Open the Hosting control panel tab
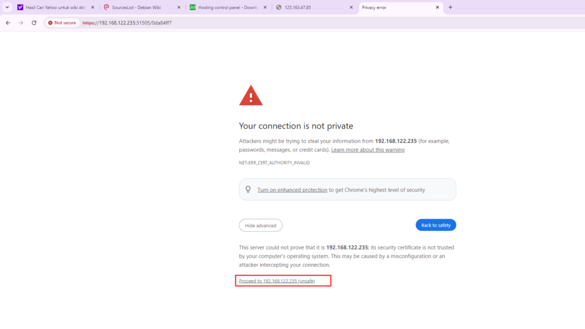Image resolution: width=585 pixels, height=329 pixels. point(227,7)
